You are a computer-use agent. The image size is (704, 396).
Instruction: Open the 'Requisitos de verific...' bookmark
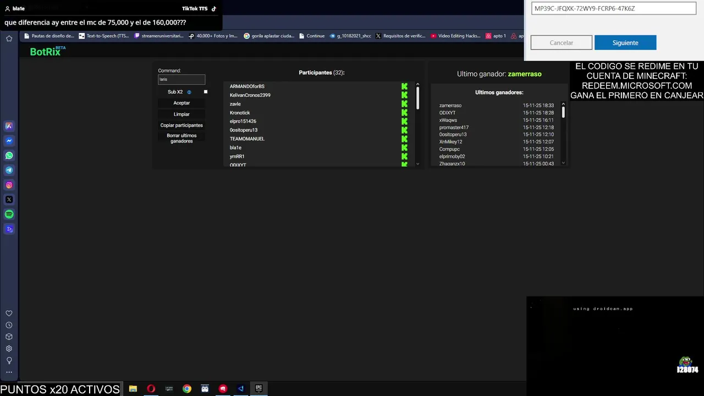click(400, 36)
